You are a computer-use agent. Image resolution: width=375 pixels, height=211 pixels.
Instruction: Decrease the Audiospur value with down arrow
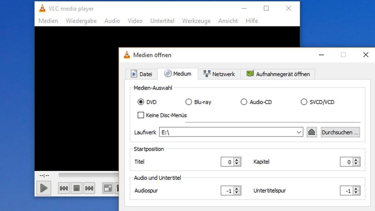point(237,193)
